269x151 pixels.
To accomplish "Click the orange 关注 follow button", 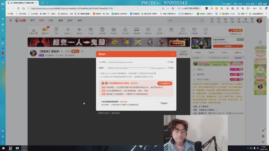I will coord(75,51).
